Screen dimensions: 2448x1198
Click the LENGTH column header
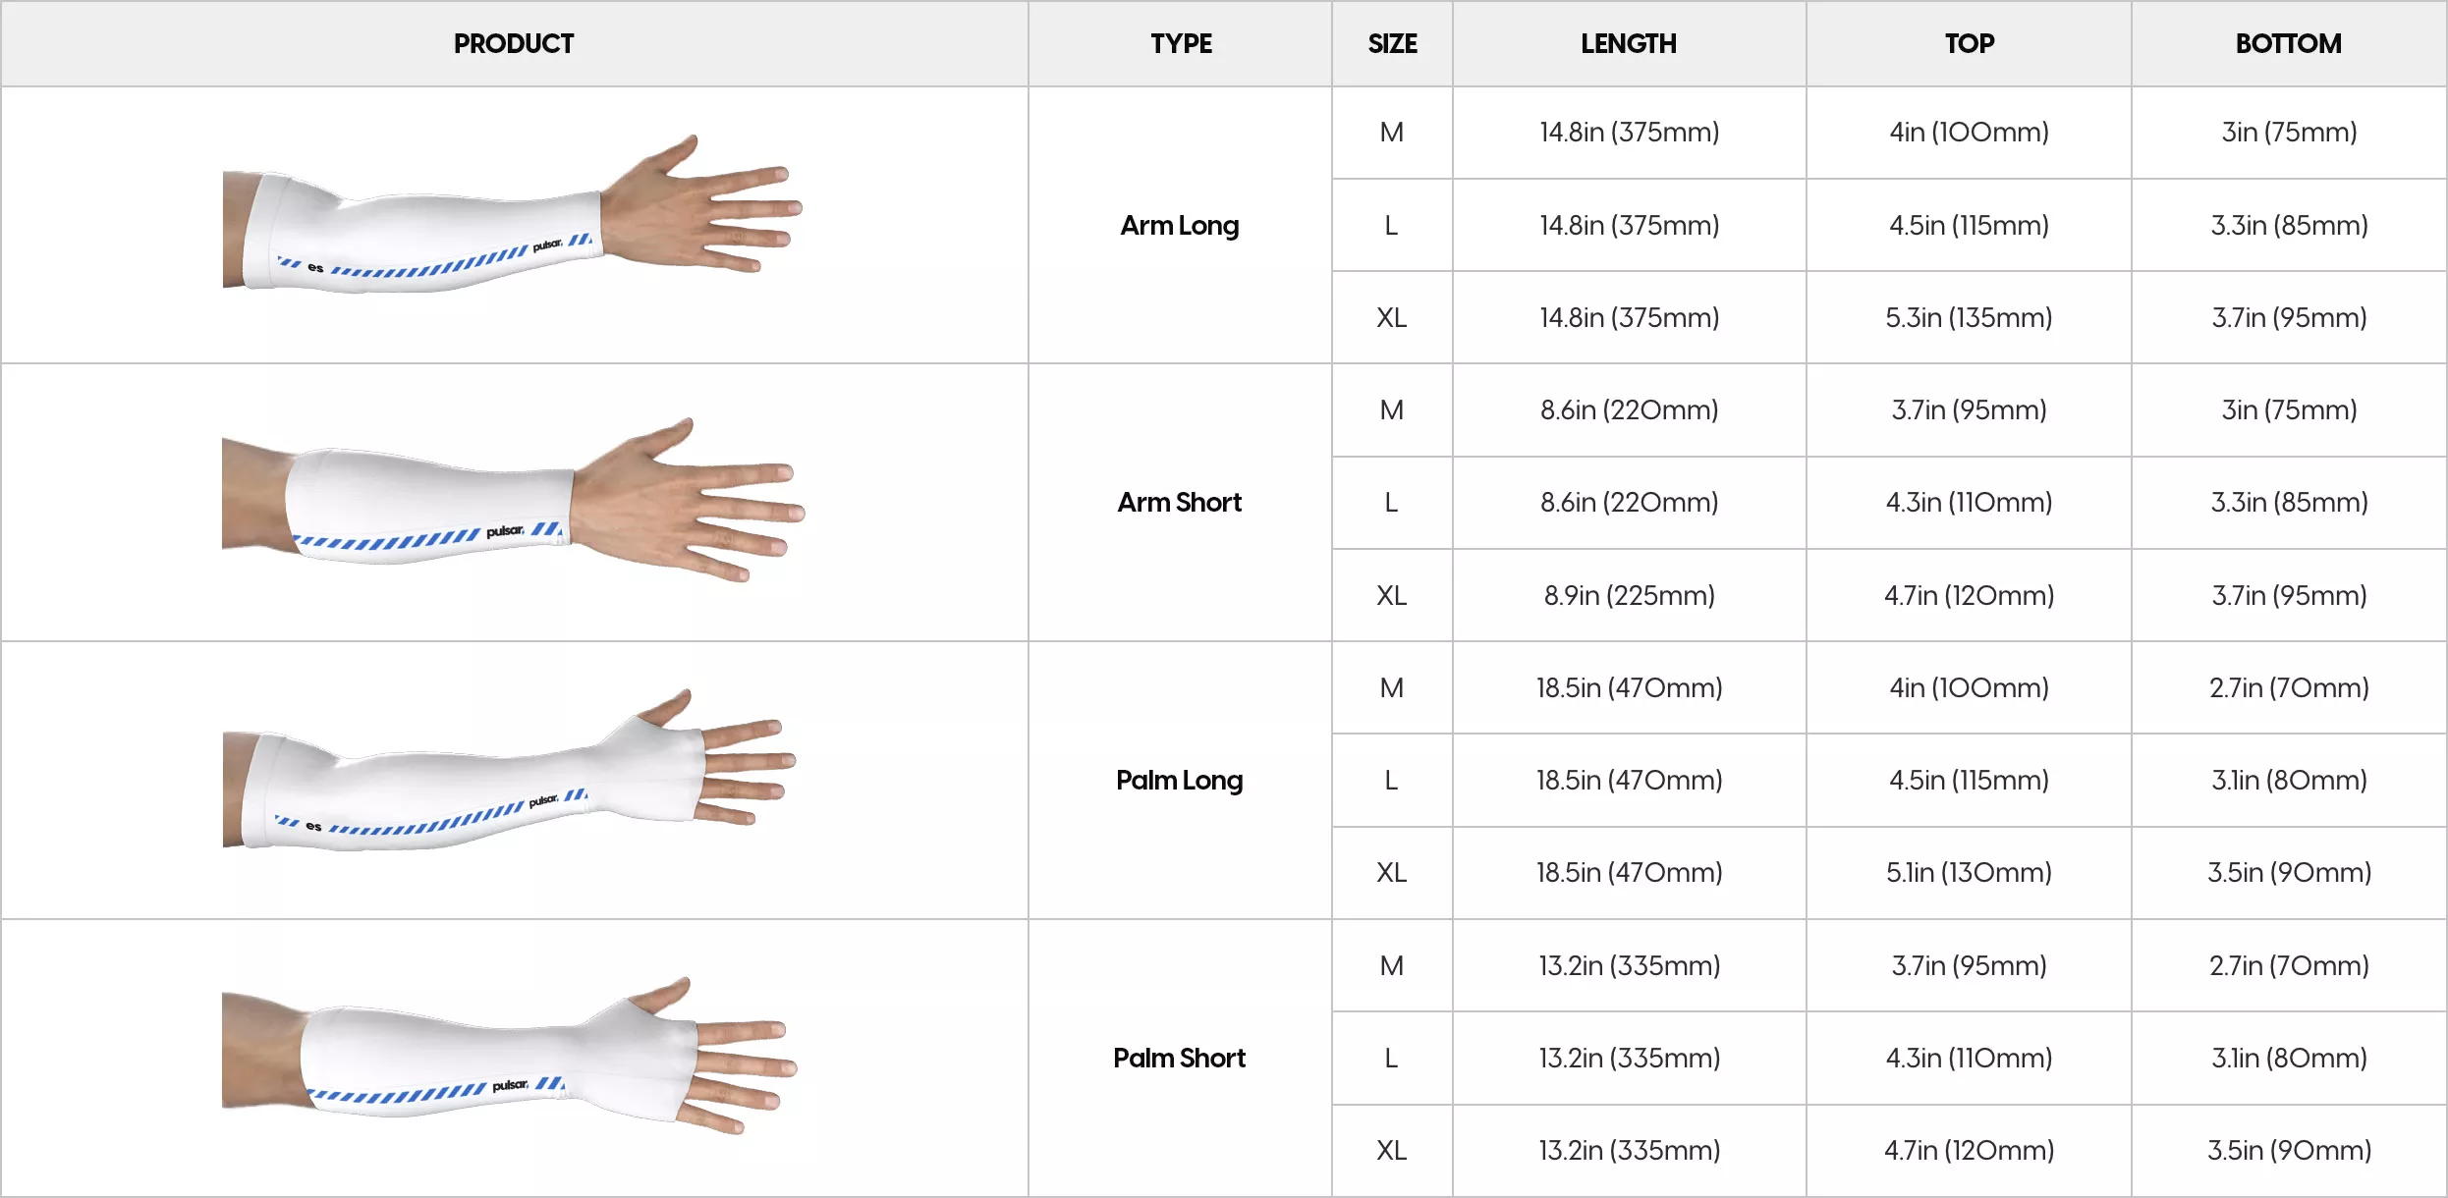[1629, 43]
